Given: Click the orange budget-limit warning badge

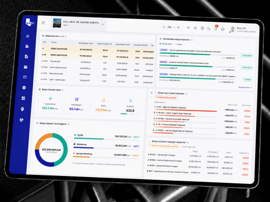Looking at the screenshot, I should [164, 146].
